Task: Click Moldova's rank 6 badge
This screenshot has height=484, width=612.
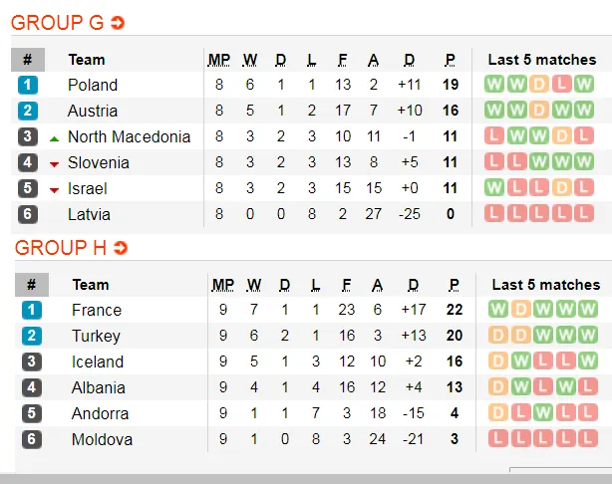Action: tap(30, 439)
